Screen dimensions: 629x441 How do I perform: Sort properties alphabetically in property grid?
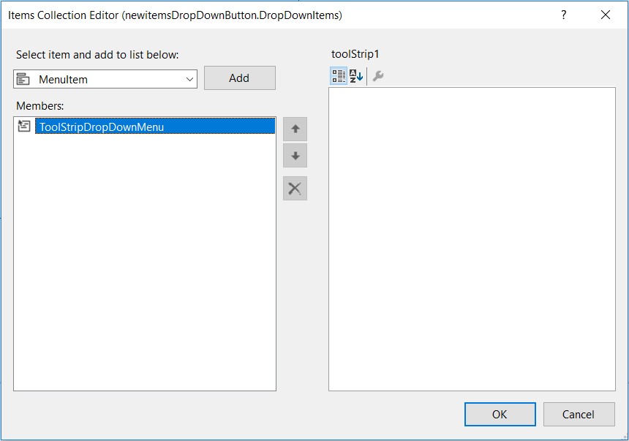tap(354, 76)
